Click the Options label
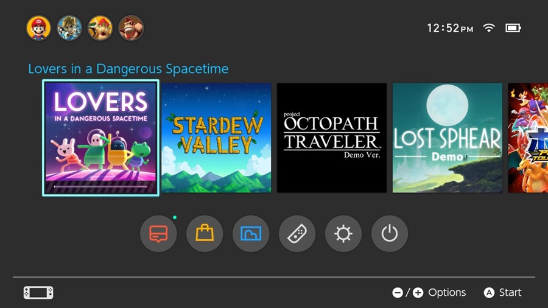The width and height of the screenshot is (548, 308). tap(447, 293)
